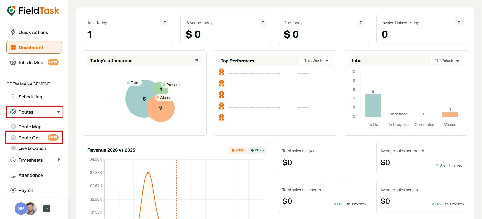Open Invoice Raised Today details arrow
The height and width of the screenshot is (219, 482).
tap(459, 23)
